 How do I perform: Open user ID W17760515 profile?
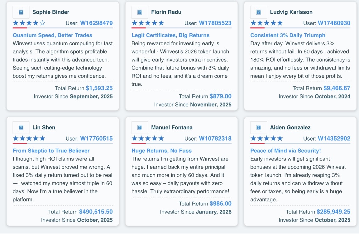(x=96, y=138)
